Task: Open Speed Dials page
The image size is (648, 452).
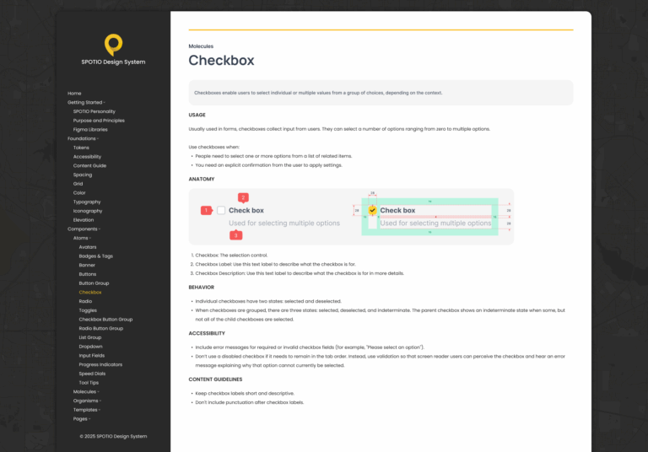Action: [x=92, y=374]
